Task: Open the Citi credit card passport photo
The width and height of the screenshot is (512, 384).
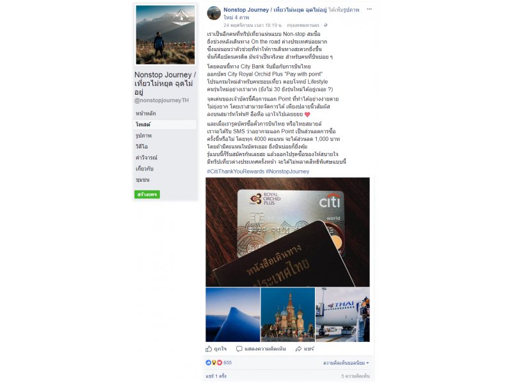Action: tap(287, 232)
